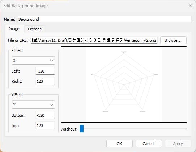The image size is (196, 152).
Task: Click the Left value field
Action: 45,71
